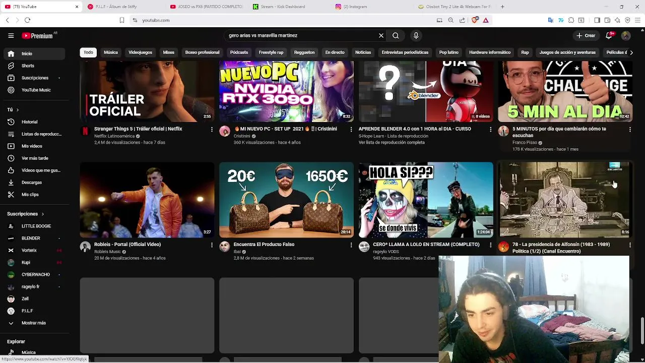The width and height of the screenshot is (645, 363).
Task: Open options menu for APRENDE BLENDER playlist
Action: (490, 130)
